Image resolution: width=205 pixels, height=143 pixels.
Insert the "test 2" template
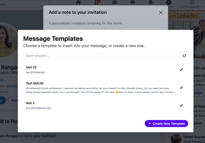(x=92, y=105)
